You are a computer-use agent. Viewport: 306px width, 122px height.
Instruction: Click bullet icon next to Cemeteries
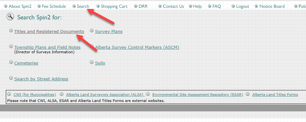(11, 62)
